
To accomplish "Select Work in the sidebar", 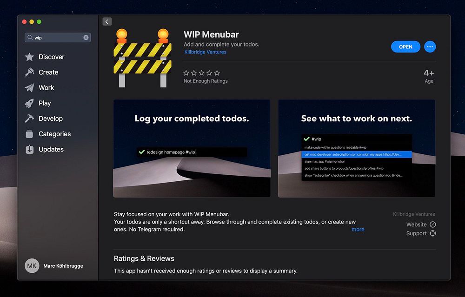I will [46, 88].
